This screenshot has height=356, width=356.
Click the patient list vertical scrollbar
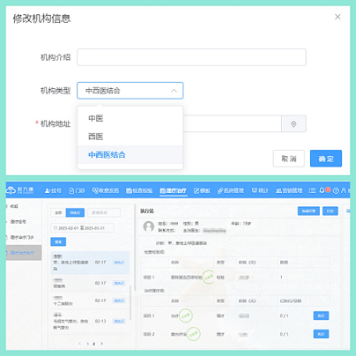tap(131, 302)
